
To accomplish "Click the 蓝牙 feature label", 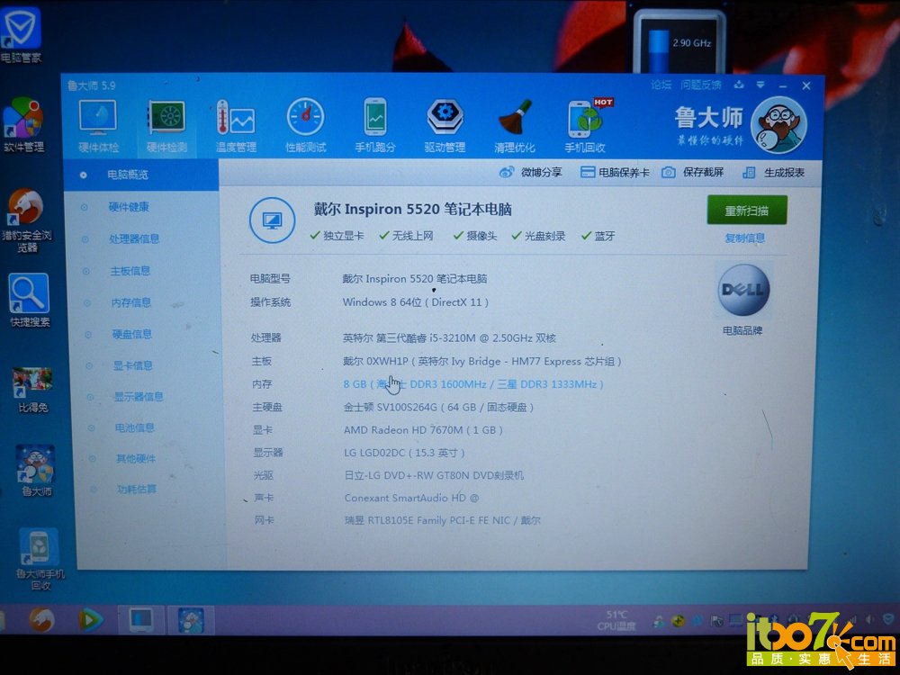I will [x=598, y=236].
